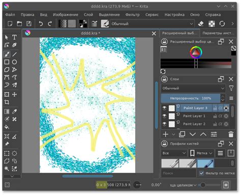The image size is (241, 195).
Task: Select the Fill bucket tool
Action: tap(7, 127)
